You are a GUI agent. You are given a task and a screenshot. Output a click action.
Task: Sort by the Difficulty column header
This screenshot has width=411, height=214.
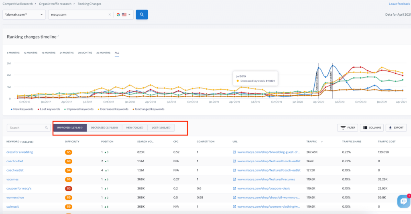(72, 141)
